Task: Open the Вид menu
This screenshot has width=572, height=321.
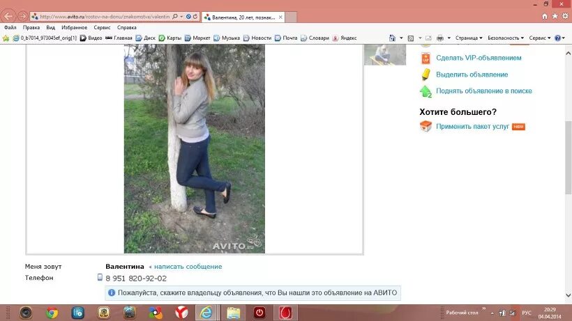Action: coord(50,27)
